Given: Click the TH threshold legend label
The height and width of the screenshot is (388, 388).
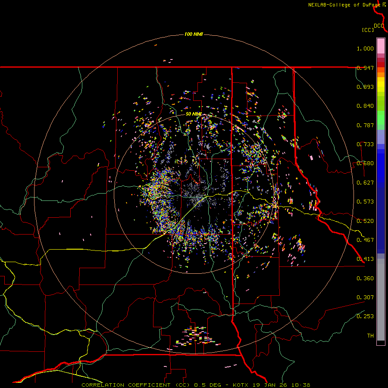Looking at the screenshot, I should [370, 336].
